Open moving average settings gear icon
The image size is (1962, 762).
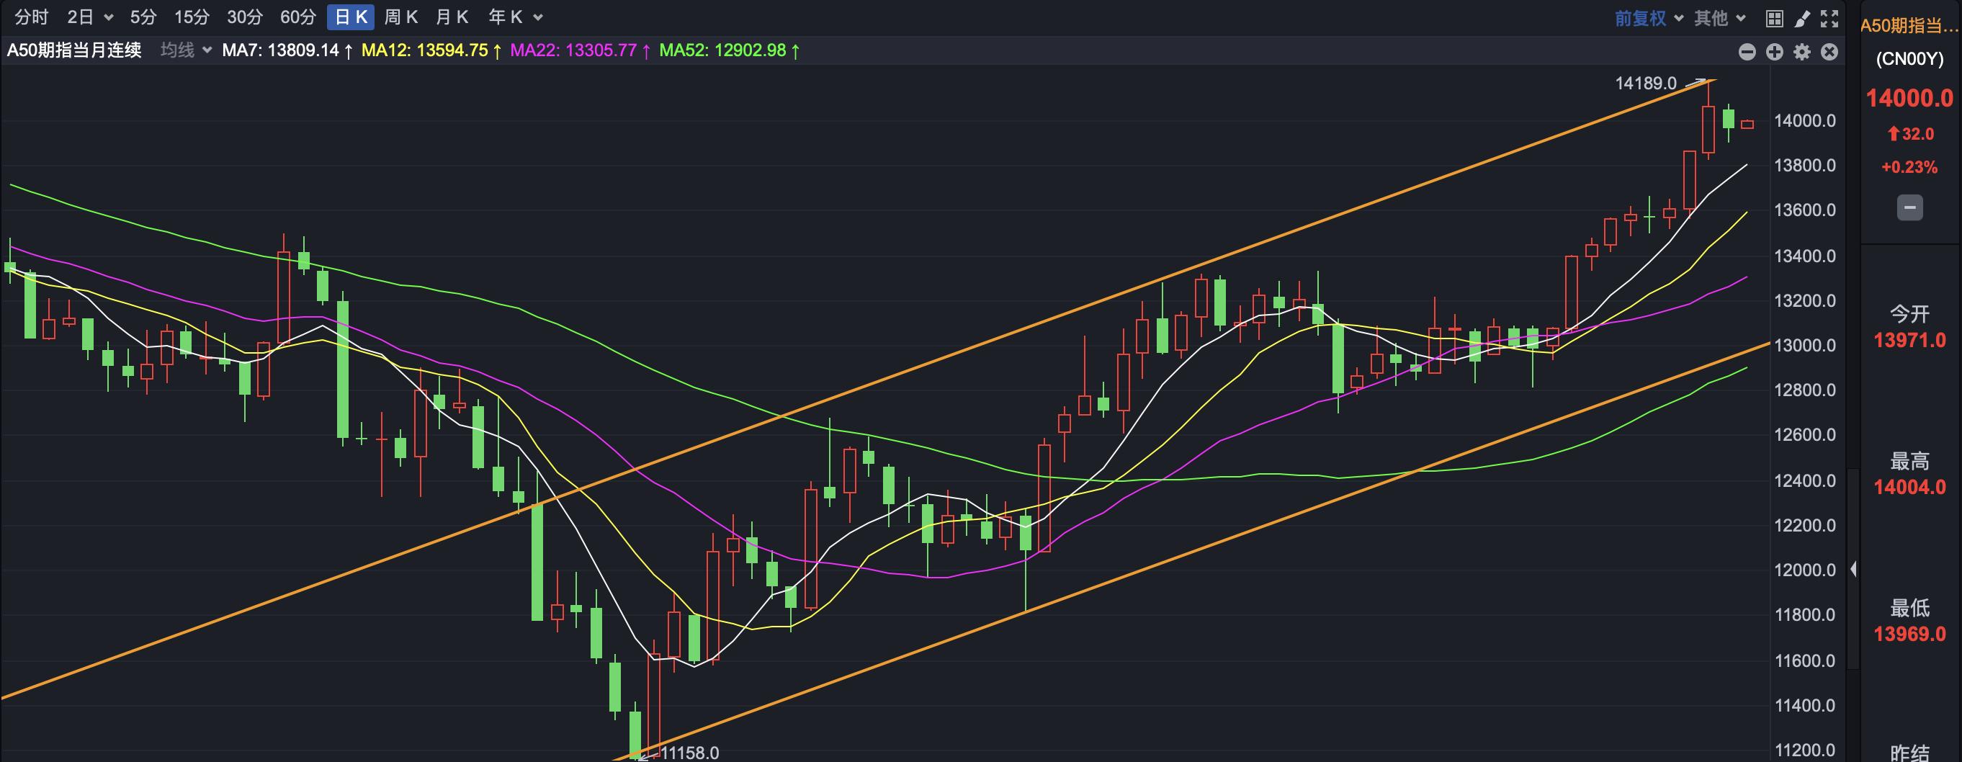[1802, 52]
